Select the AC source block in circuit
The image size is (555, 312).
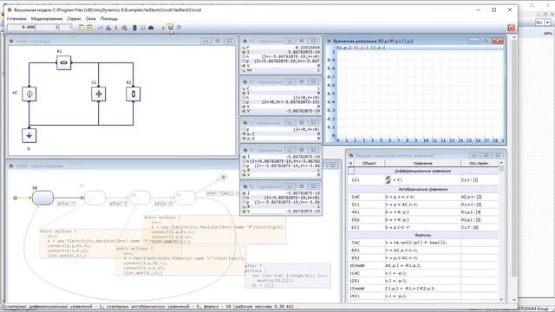pyautogui.click(x=29, y=94)
